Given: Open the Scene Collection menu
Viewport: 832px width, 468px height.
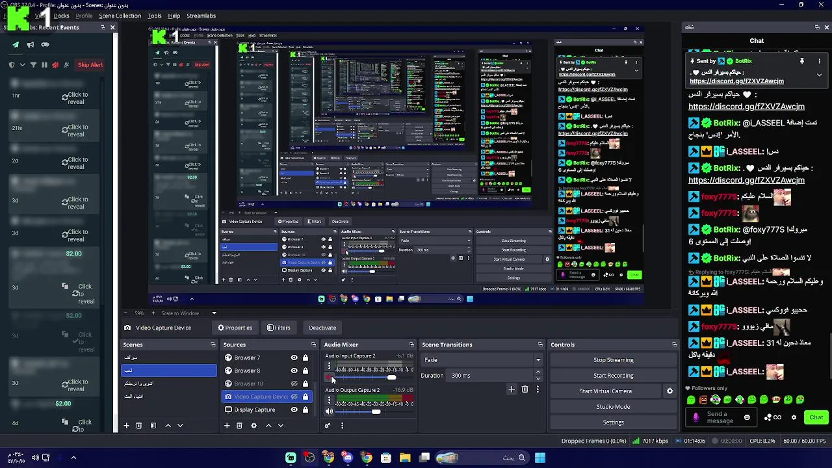Looking at the screenshot, I should point(120,16).
